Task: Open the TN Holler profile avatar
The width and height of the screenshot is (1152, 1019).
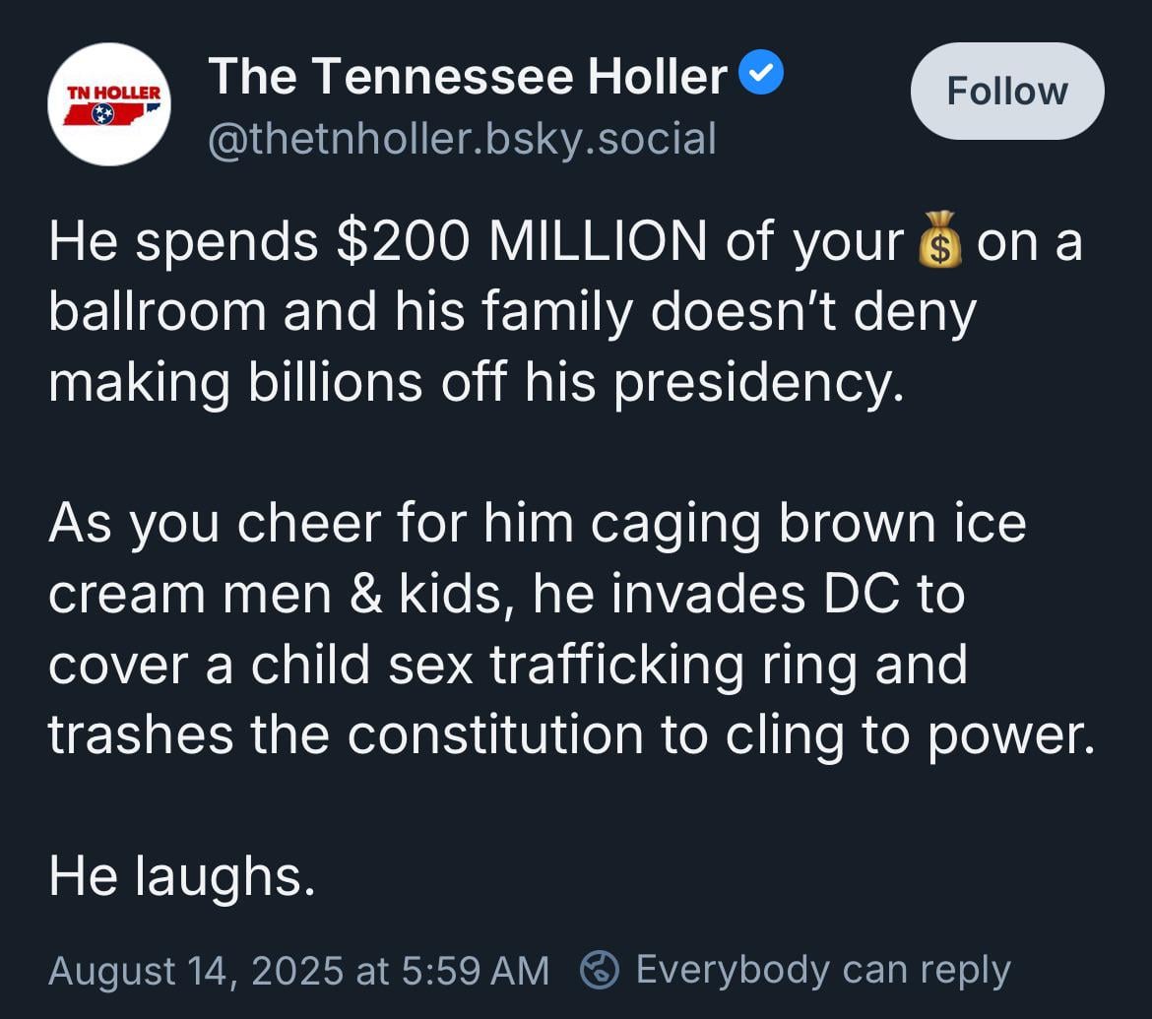Action: 109,104
